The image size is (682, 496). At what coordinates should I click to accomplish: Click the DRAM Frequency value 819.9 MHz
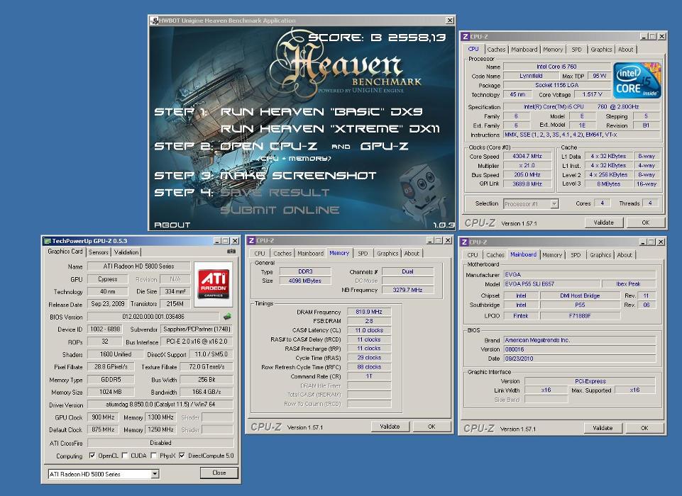coord(369,311)
